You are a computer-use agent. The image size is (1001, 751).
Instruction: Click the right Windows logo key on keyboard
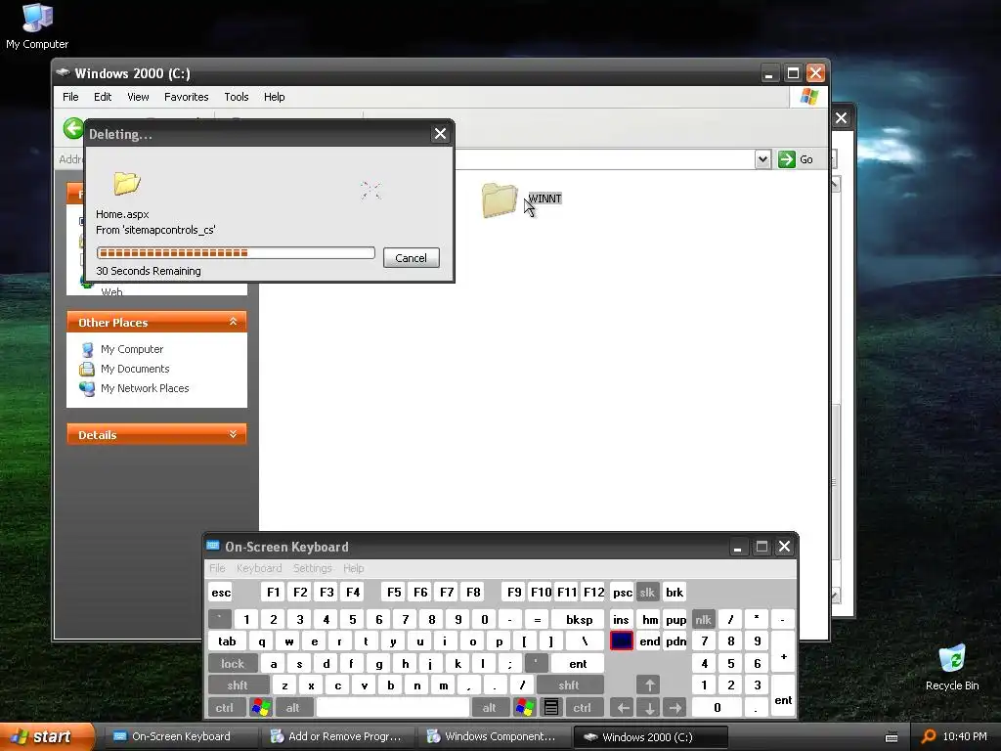[525, 708]
